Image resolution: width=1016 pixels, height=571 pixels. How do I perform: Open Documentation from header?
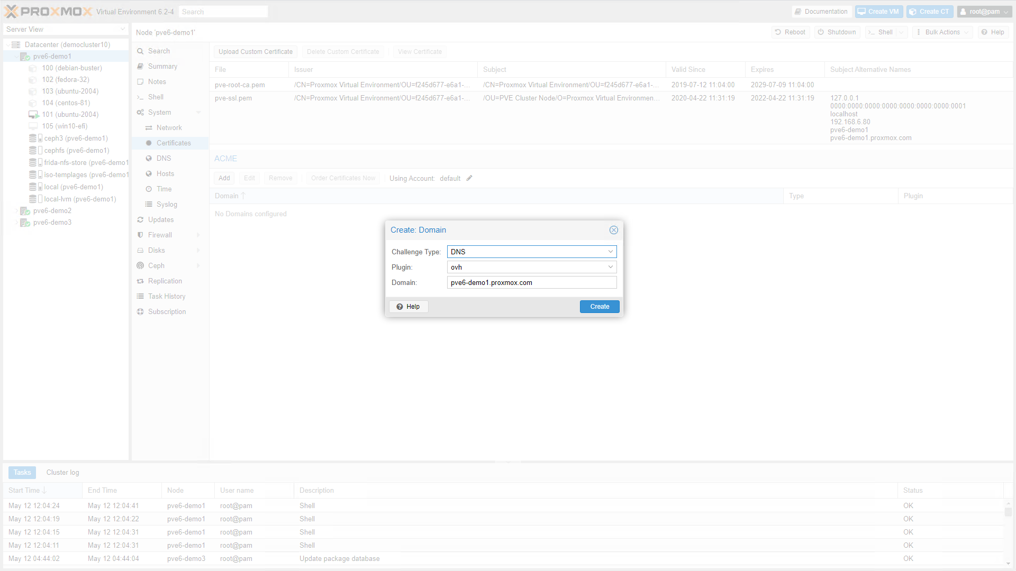click(821, 12)
